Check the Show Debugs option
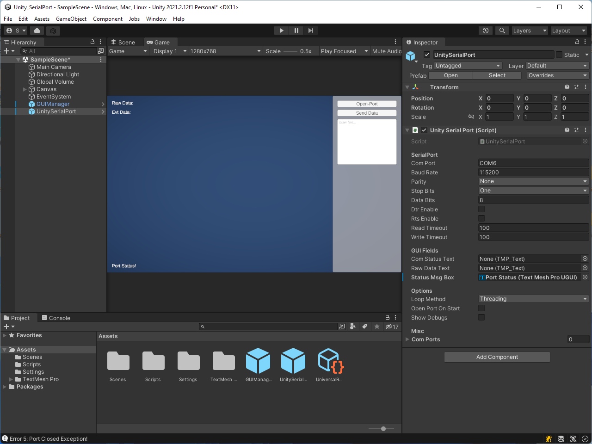 pos(481,317)
